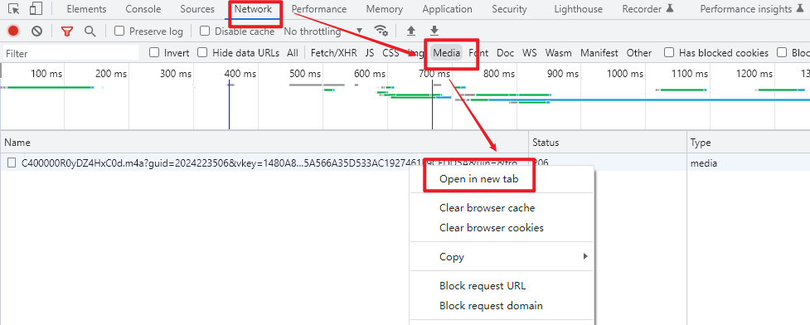810x325 pixels.
Task: Open network conditions wifi icon
Action: [381, 30]
